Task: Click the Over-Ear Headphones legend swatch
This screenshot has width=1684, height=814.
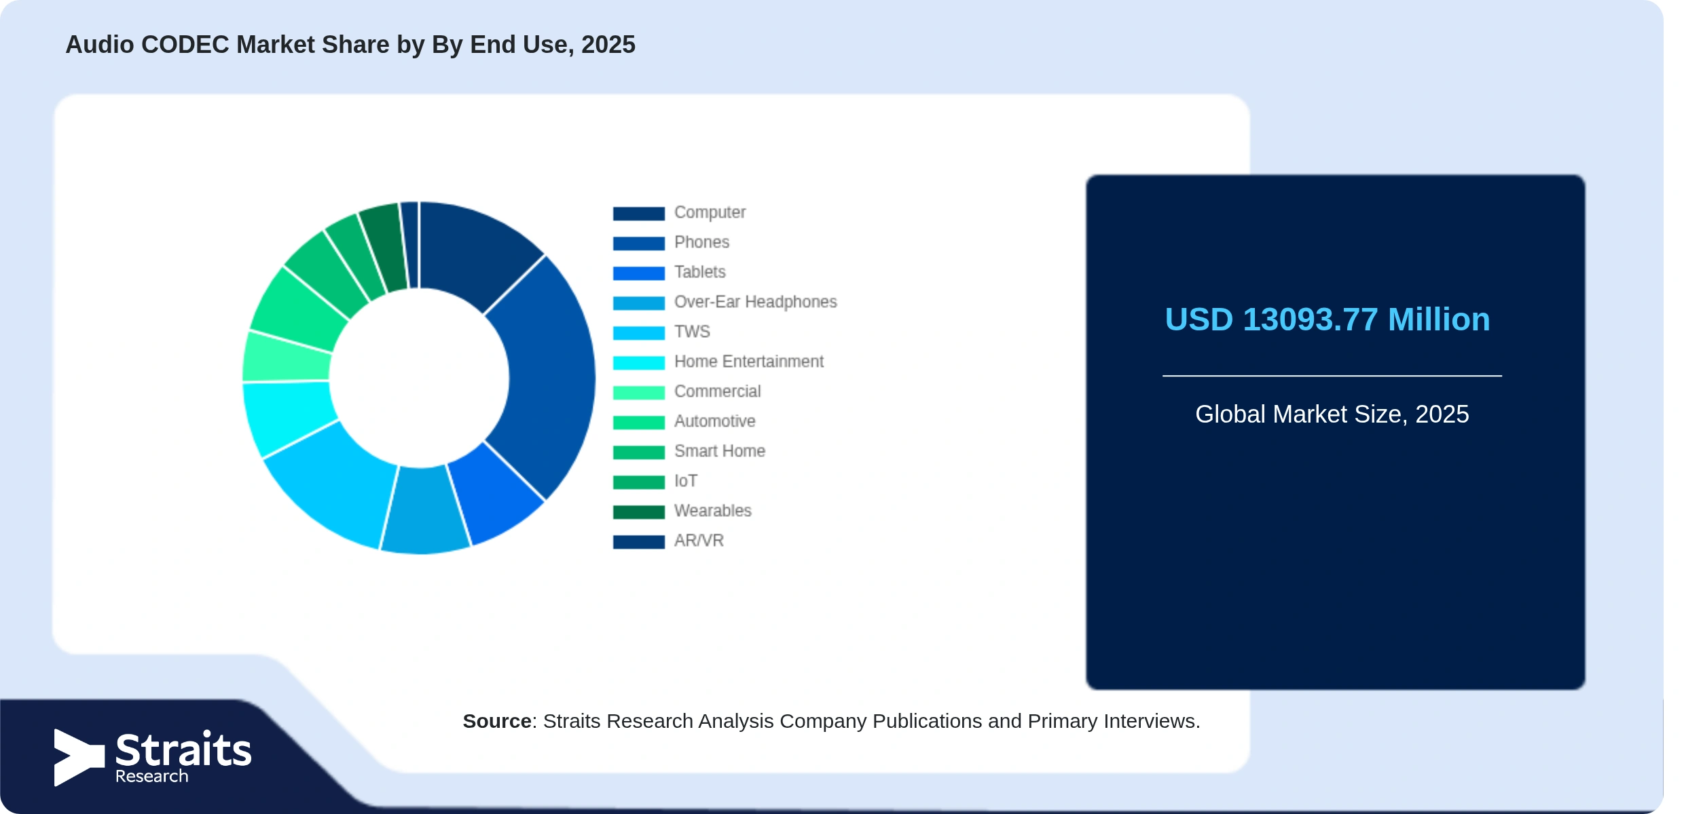Action: tap(638, 303)
